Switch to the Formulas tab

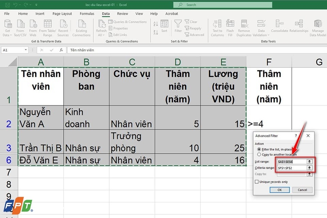point(87,13)
